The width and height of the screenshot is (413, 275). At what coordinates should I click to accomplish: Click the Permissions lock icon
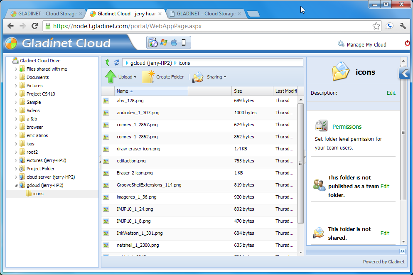pyautogui.click(x=321, y=125)
